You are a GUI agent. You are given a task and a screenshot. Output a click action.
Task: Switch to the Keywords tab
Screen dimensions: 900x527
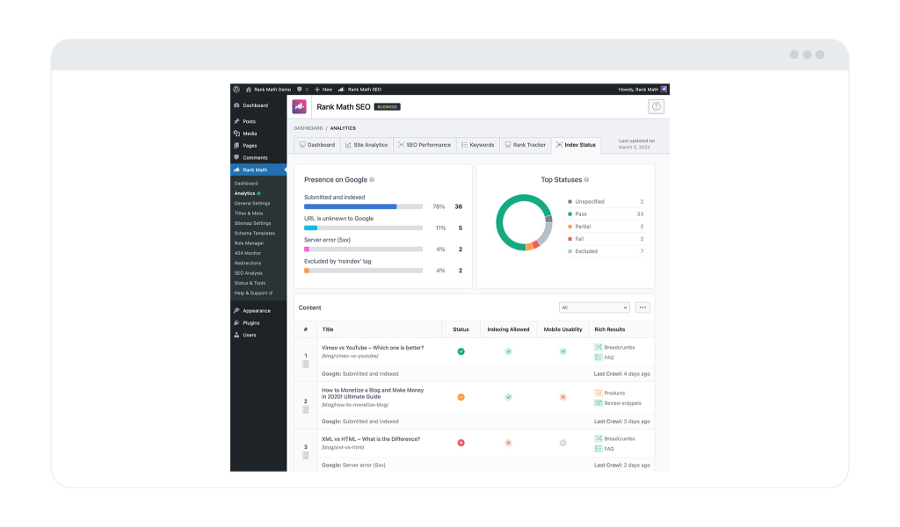tap(478, 145)
